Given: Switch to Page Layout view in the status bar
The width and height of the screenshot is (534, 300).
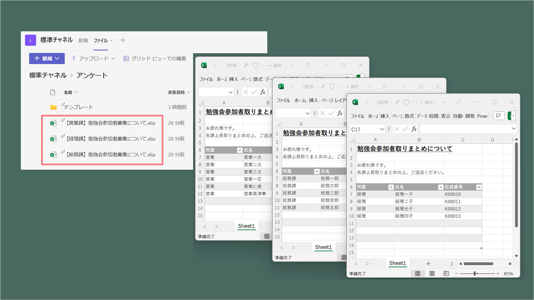Looking at the screenshot, I should tap(432, 274).
